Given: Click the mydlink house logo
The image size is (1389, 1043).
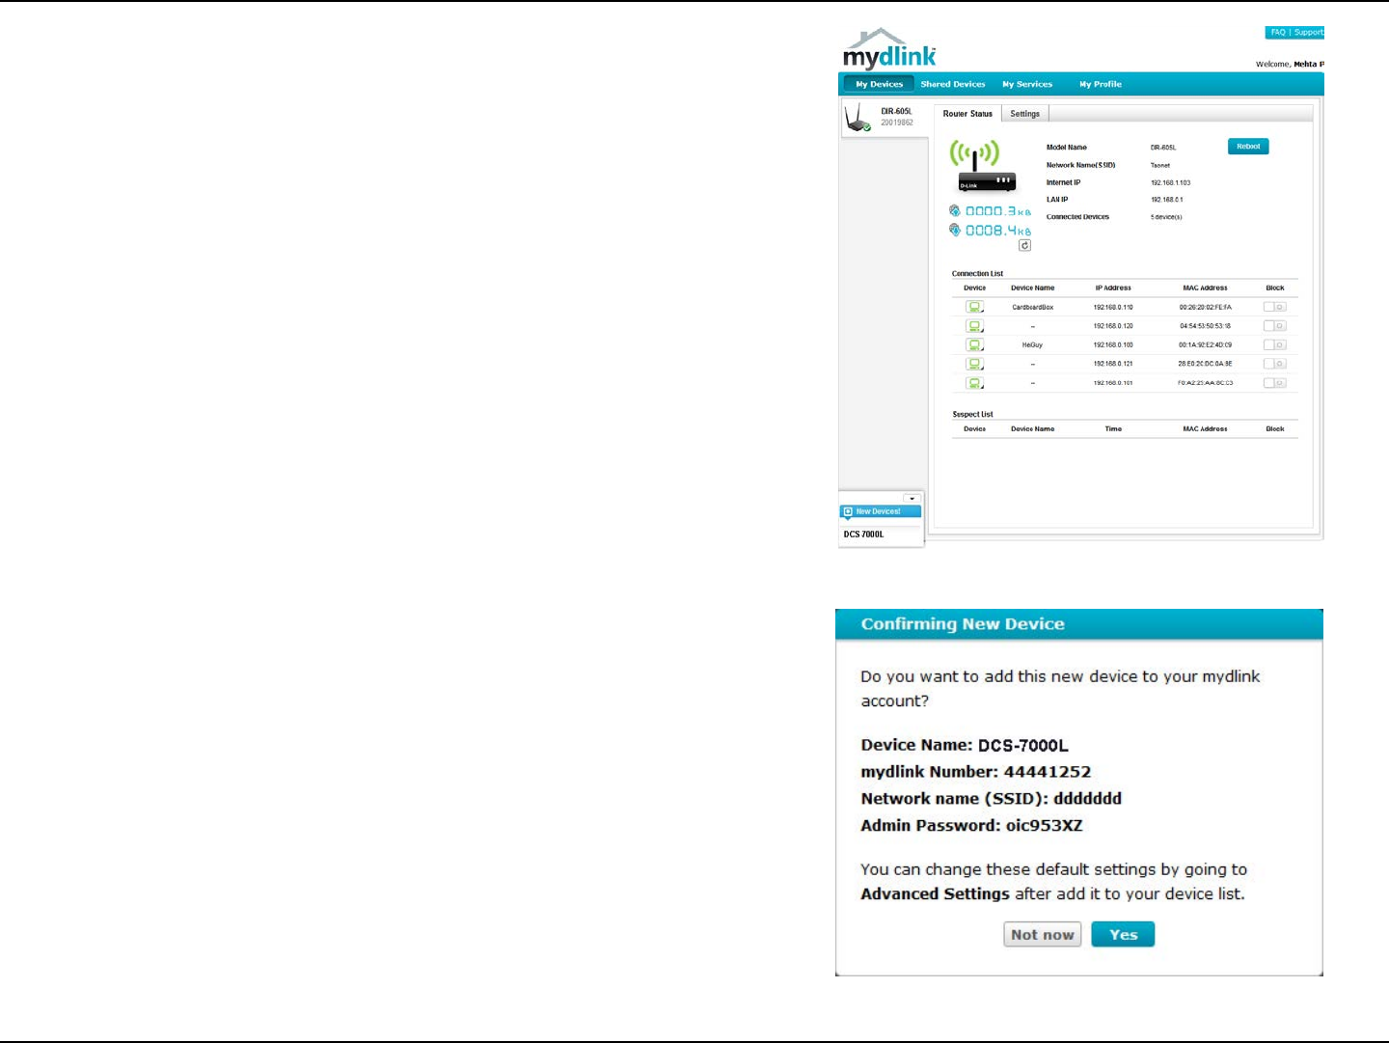Looking at the screenshot, I should pyautogui.click(x=889, y=48).
